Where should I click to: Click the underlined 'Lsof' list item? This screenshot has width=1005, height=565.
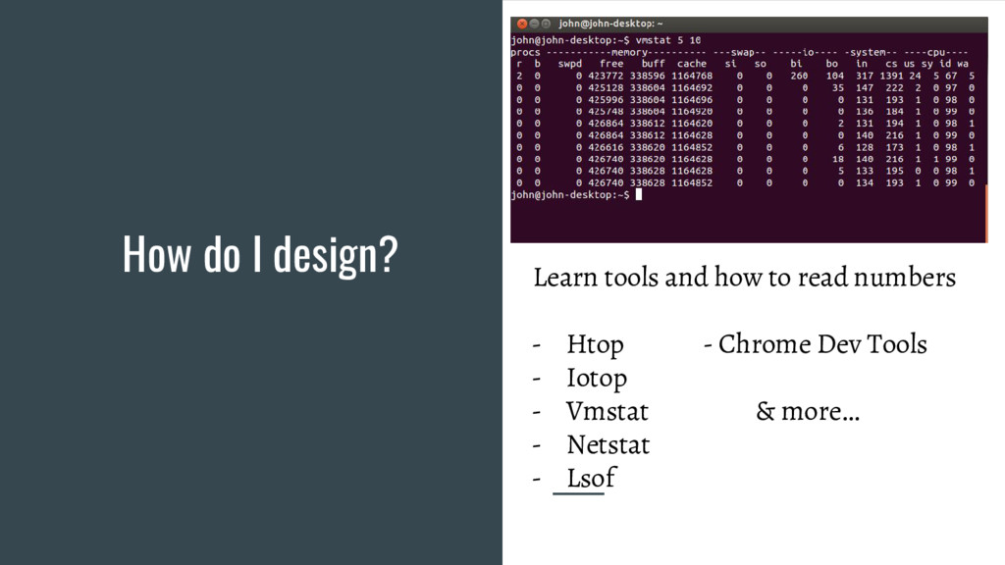pyautogui.click(x=591, y=479)
